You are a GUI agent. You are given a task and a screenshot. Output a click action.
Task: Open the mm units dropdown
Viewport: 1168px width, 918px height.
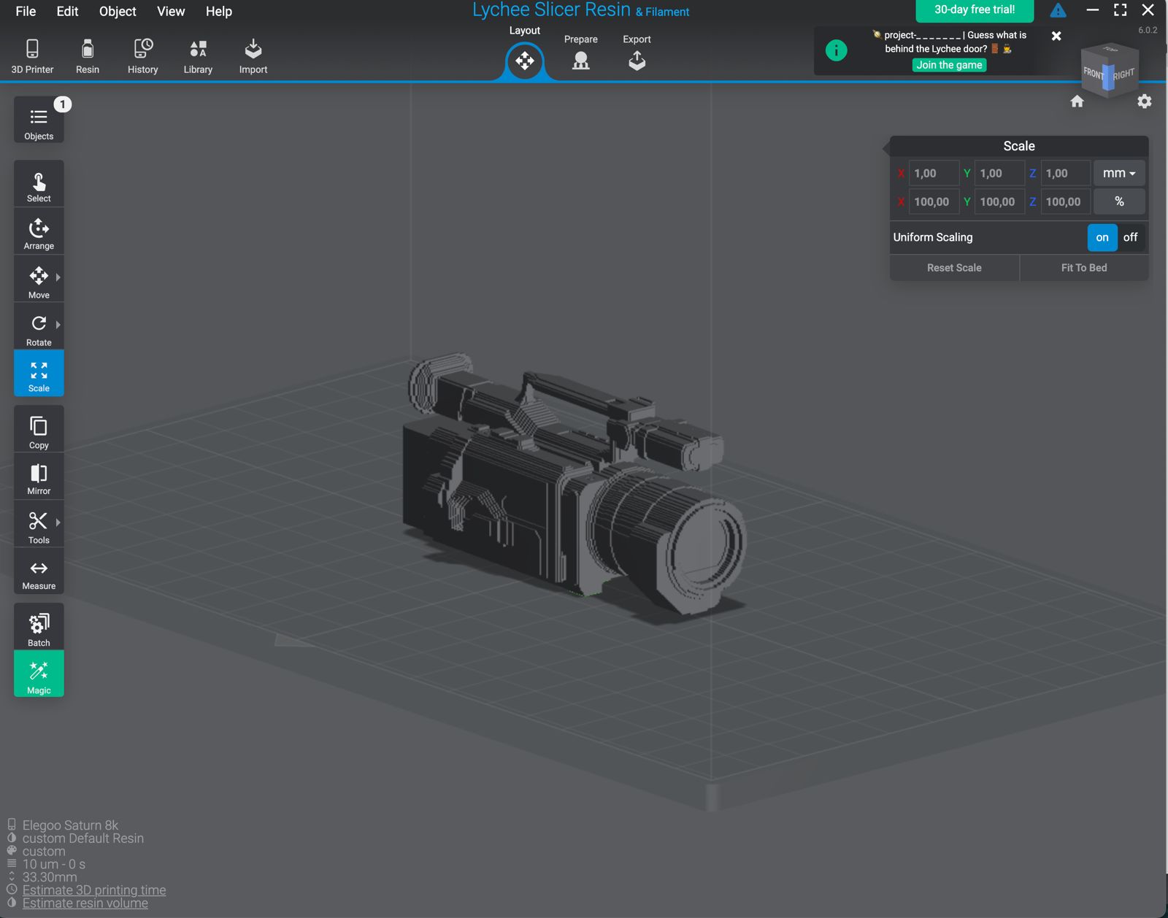click(1118, 174)
